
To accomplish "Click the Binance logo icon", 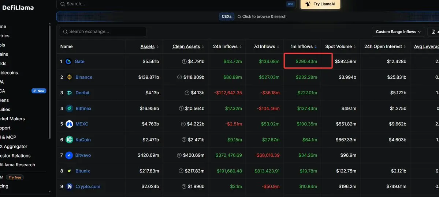I will tap(70, 77).
